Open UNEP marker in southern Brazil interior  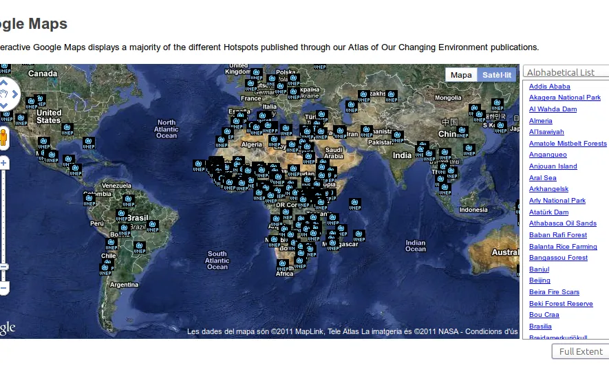coord(140,247)
